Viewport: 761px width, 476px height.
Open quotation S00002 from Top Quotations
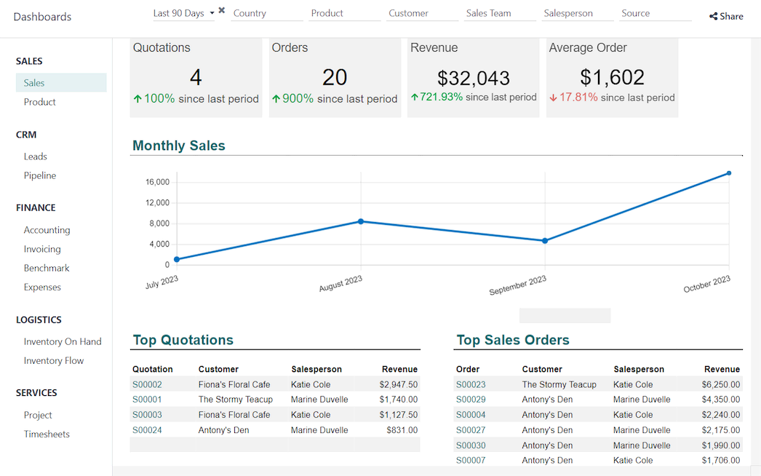pyautogui.click(x=147, y=384)
